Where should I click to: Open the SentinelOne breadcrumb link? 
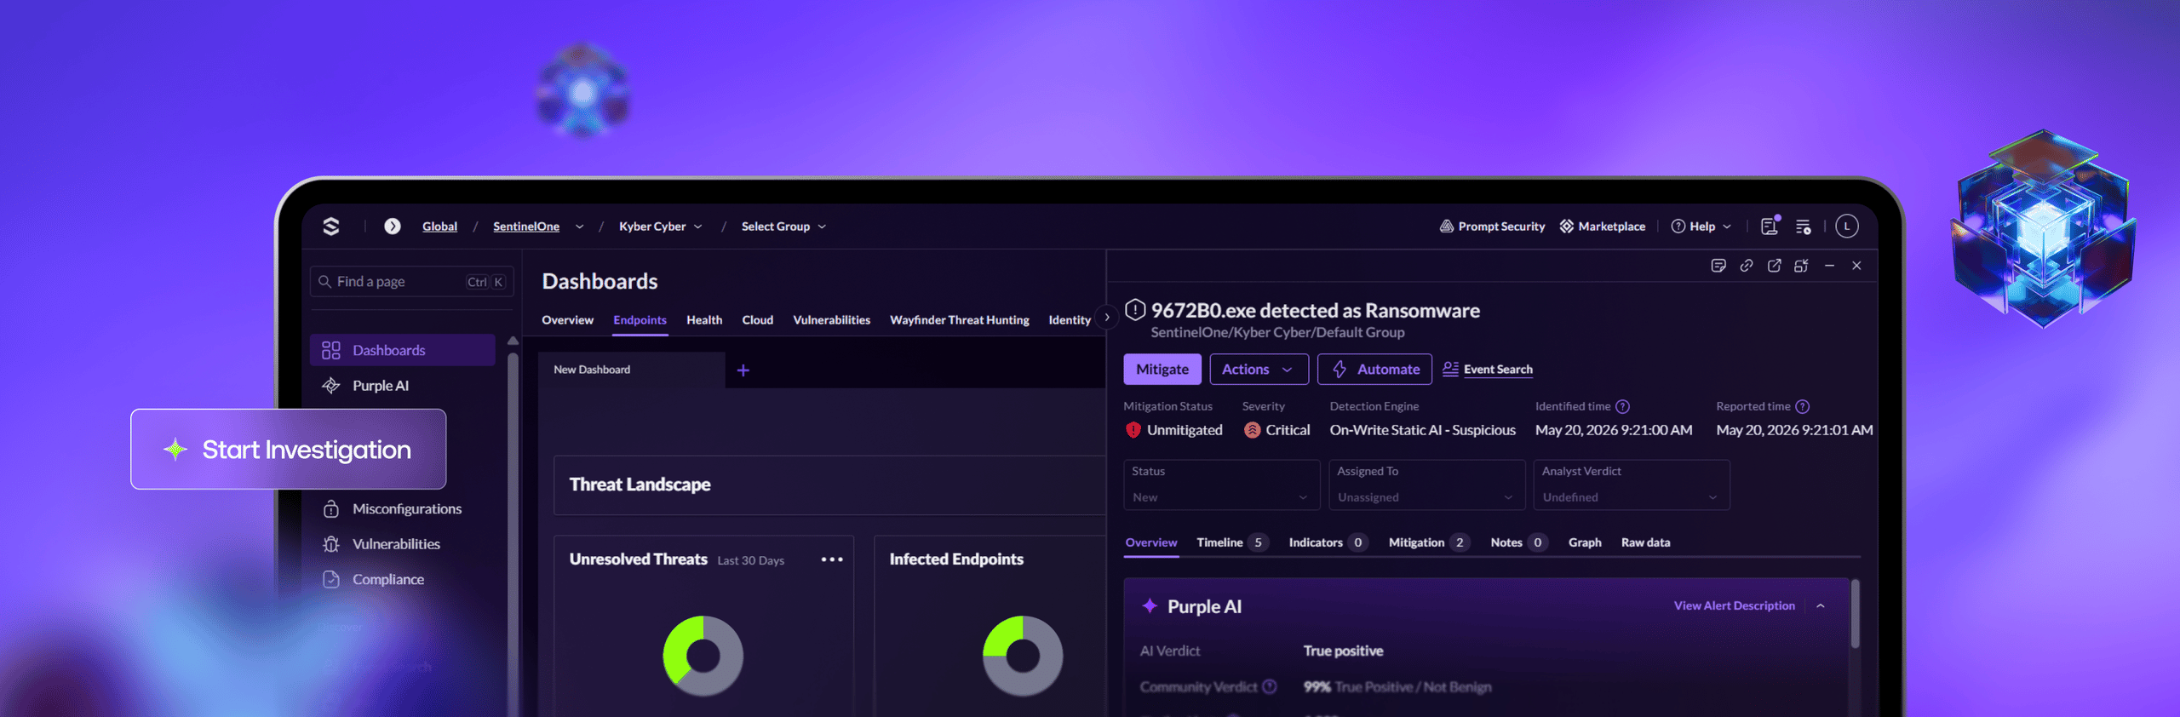point(526,227)
